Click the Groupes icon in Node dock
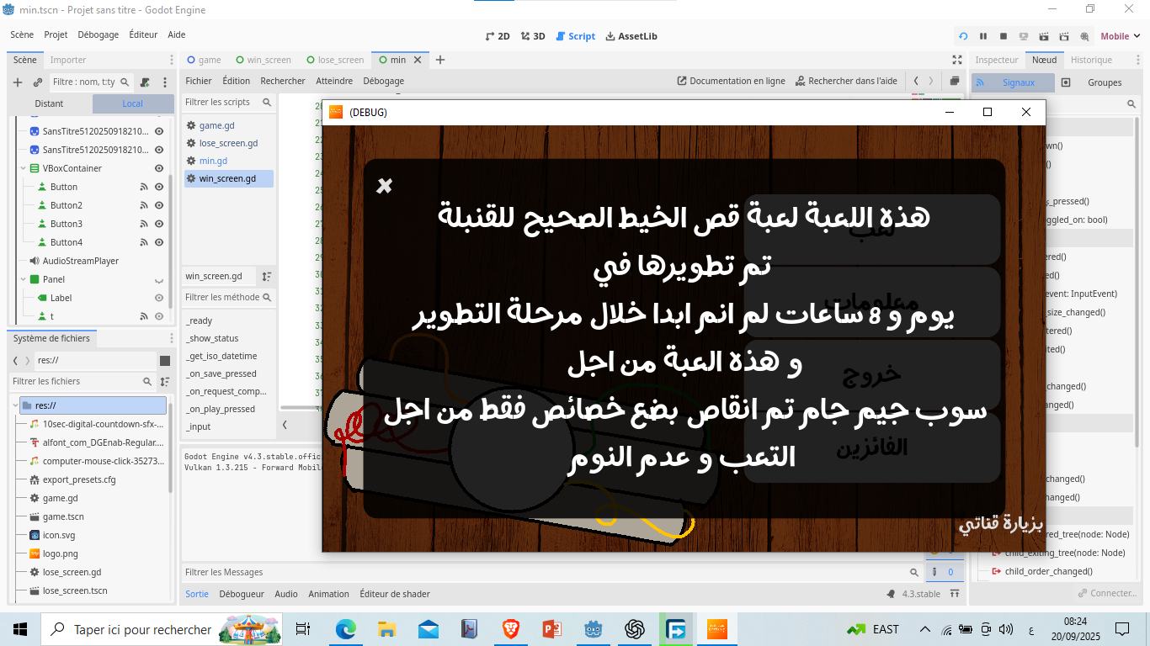 click(x=1066, y=82)
